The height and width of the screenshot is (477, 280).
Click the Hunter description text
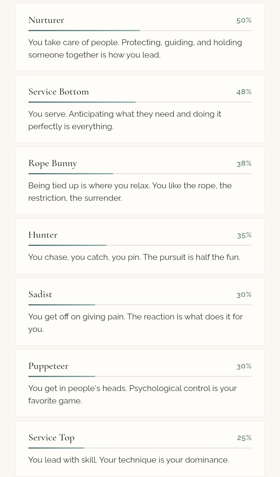[x=134, y=257]
